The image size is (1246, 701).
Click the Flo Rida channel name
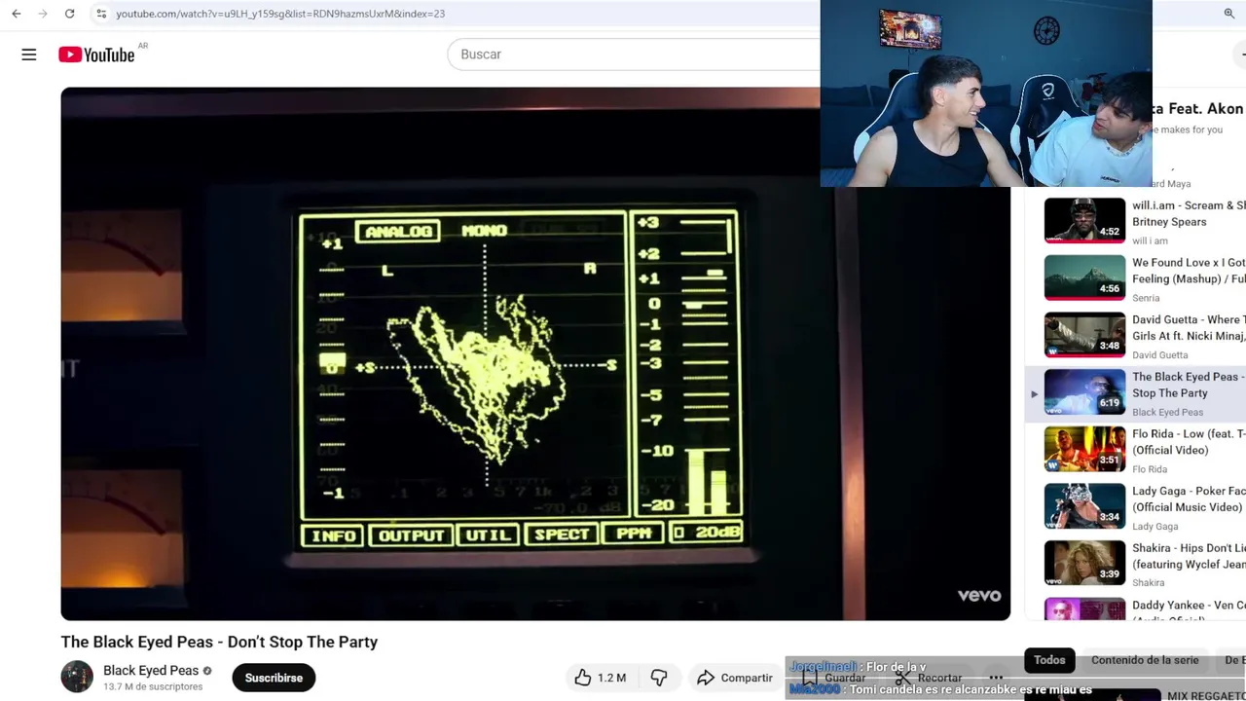[1150, 469]
